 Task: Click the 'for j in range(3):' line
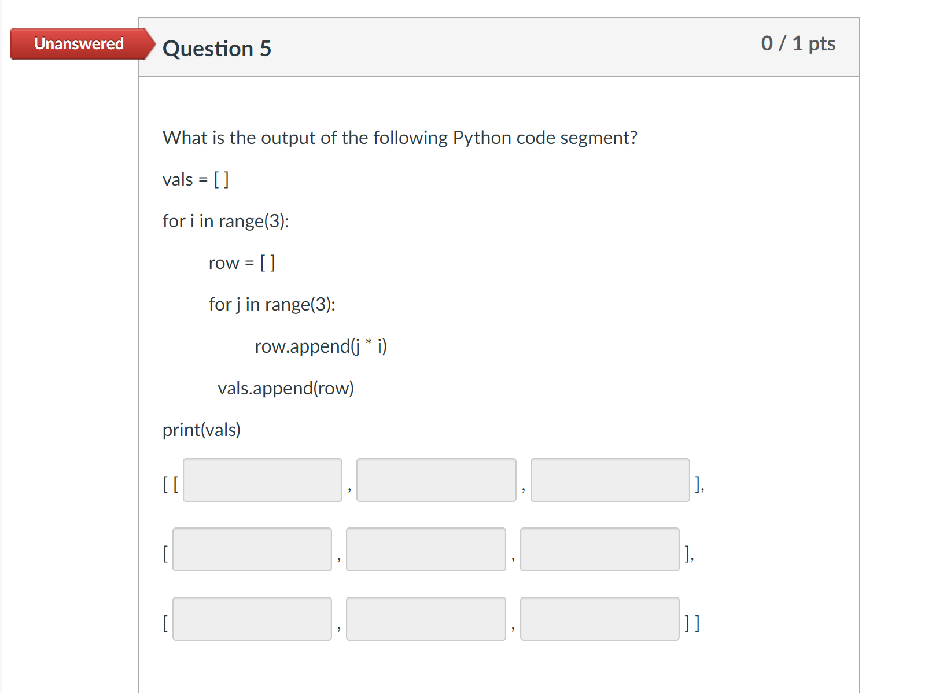[272, 304]
